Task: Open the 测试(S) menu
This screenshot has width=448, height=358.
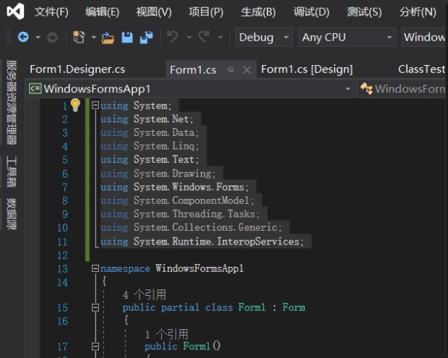Action: [364, 12]
